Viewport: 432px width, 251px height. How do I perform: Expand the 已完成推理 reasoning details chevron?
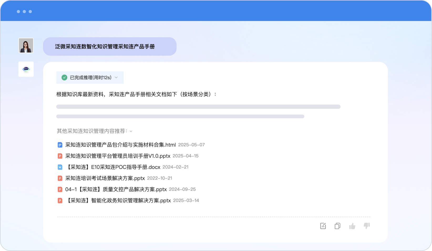116,77
